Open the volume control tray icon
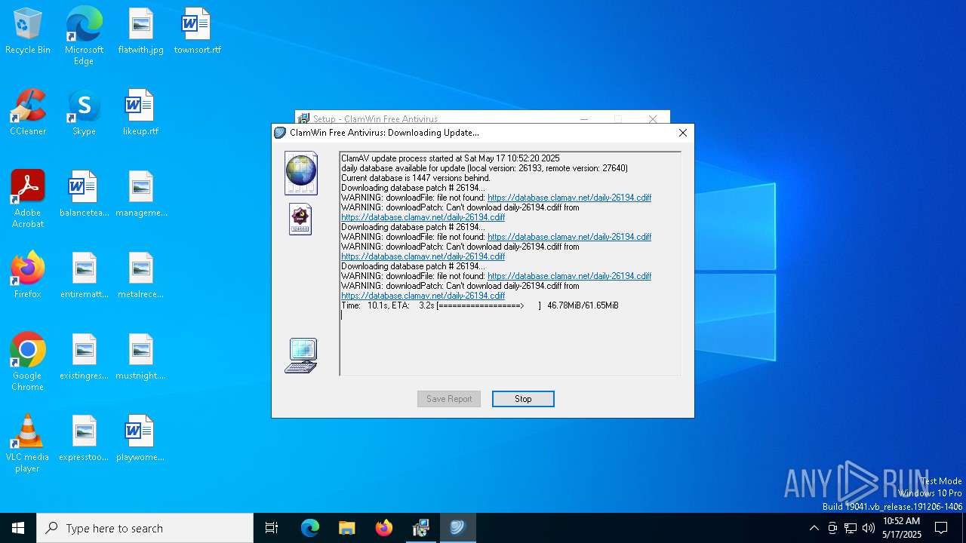Screen dimensions: 966x543 [869, 528]
